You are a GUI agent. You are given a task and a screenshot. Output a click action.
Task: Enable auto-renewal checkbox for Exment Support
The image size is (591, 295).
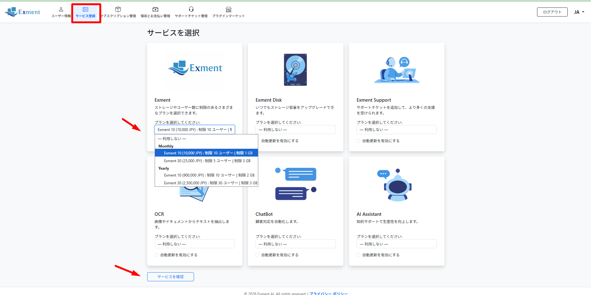click(358, 141)
